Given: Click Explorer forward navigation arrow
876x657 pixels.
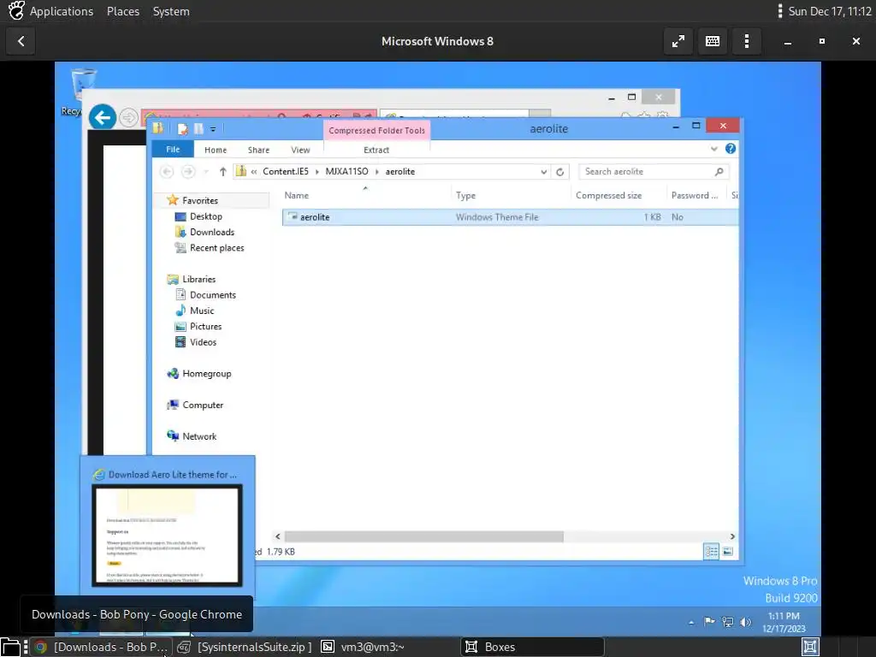Looking at the screenshot, I should tap(188, 171).
